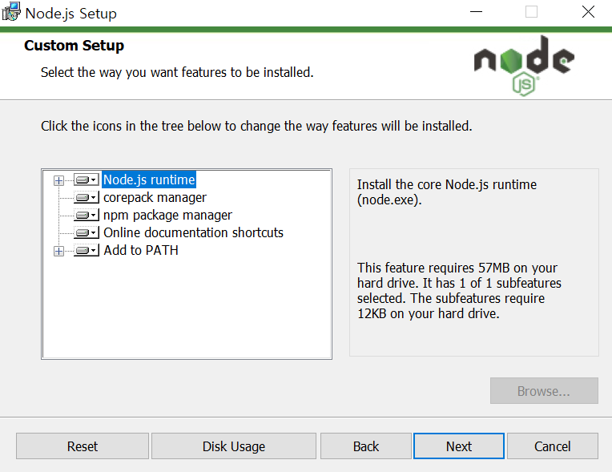Image resolution: width=612 pixels, height=472 pixels.
Task: Select Online documentation shortcuts feature
Action: point(193,232)
